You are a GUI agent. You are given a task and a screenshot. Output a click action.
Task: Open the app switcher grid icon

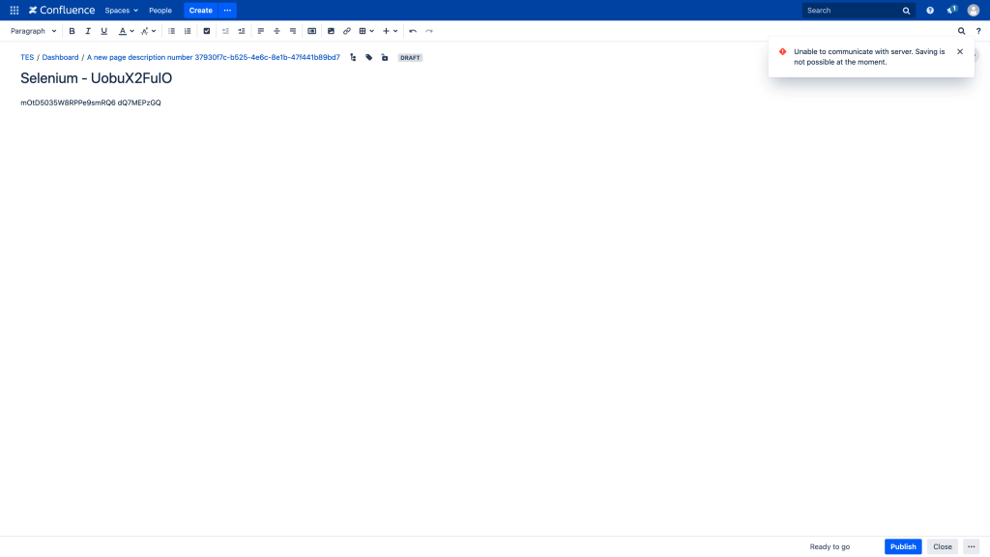coord(14,10)
